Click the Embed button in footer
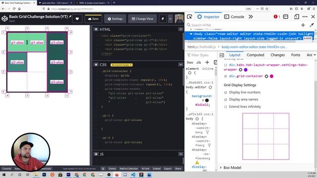Viewport: 317px width, 178px height. [x=157, y=169]
